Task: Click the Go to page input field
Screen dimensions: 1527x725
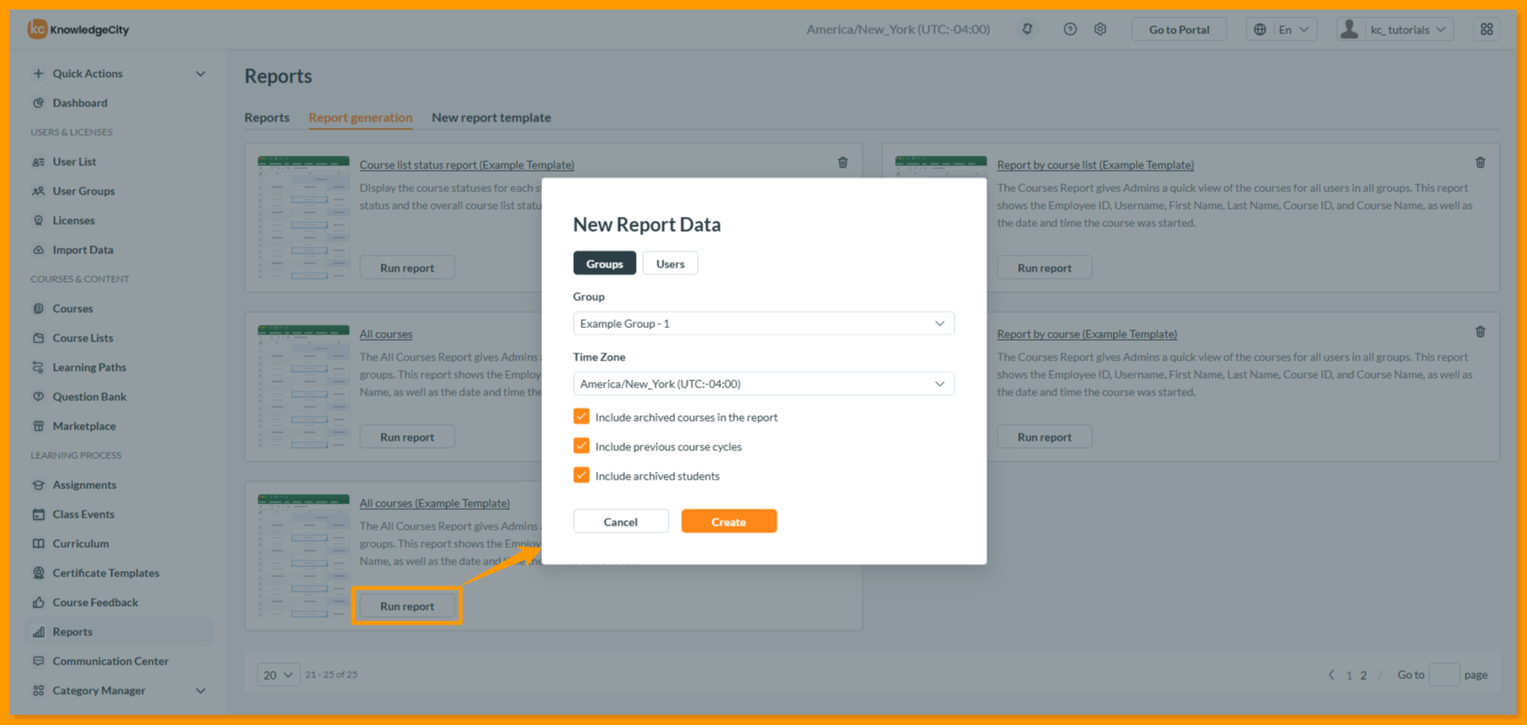Action: coord(1444,675)
